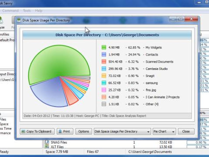This screenshot has height=157, width=209.
Task: Click the gray Other (4) legend swatch
Action: (x=104, y=104)
